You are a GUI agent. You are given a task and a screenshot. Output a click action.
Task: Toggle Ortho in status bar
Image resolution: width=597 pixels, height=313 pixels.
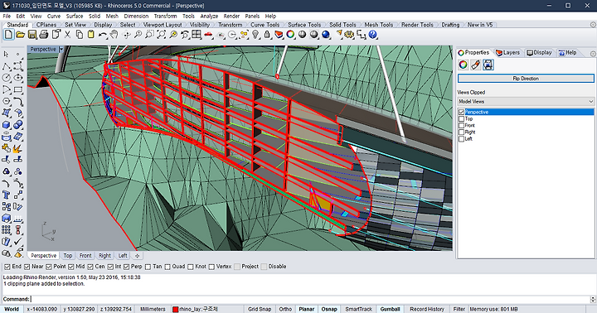(x=285, y=309)
